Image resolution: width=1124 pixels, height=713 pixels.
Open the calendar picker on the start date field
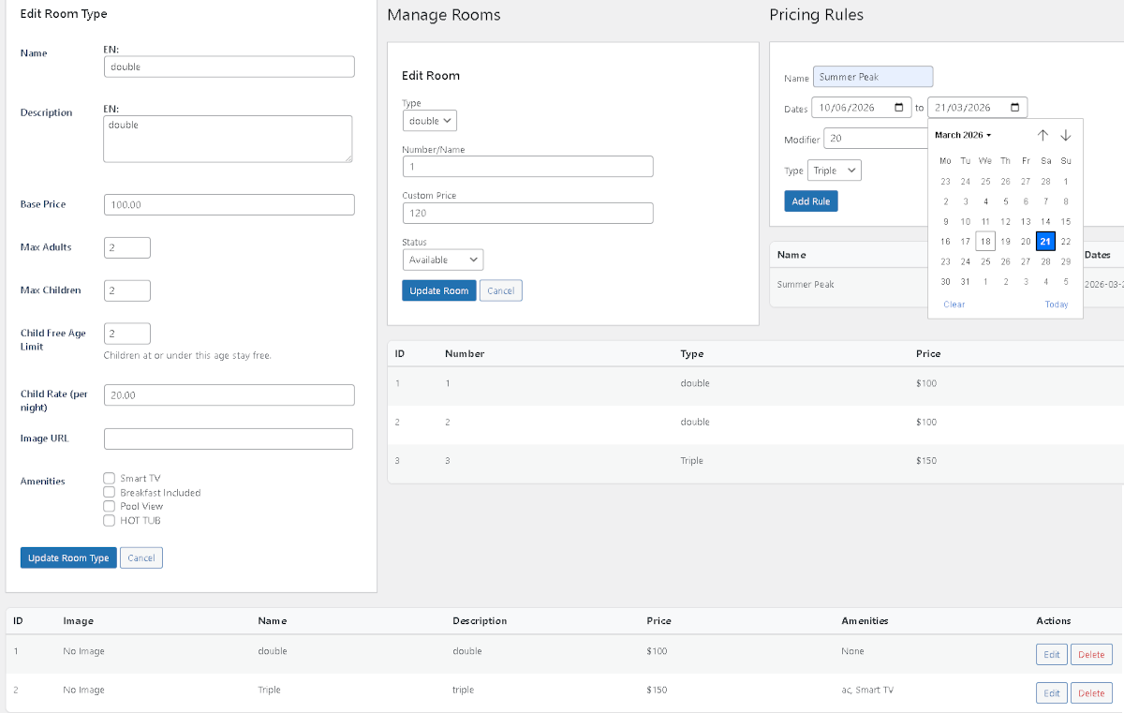897,107
